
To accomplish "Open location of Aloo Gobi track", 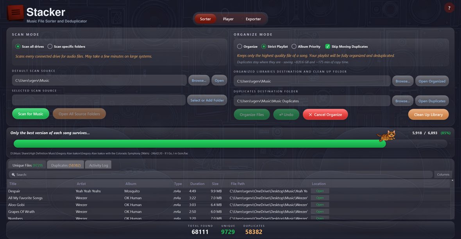I will pyautogui.click(x=320, y=205).
